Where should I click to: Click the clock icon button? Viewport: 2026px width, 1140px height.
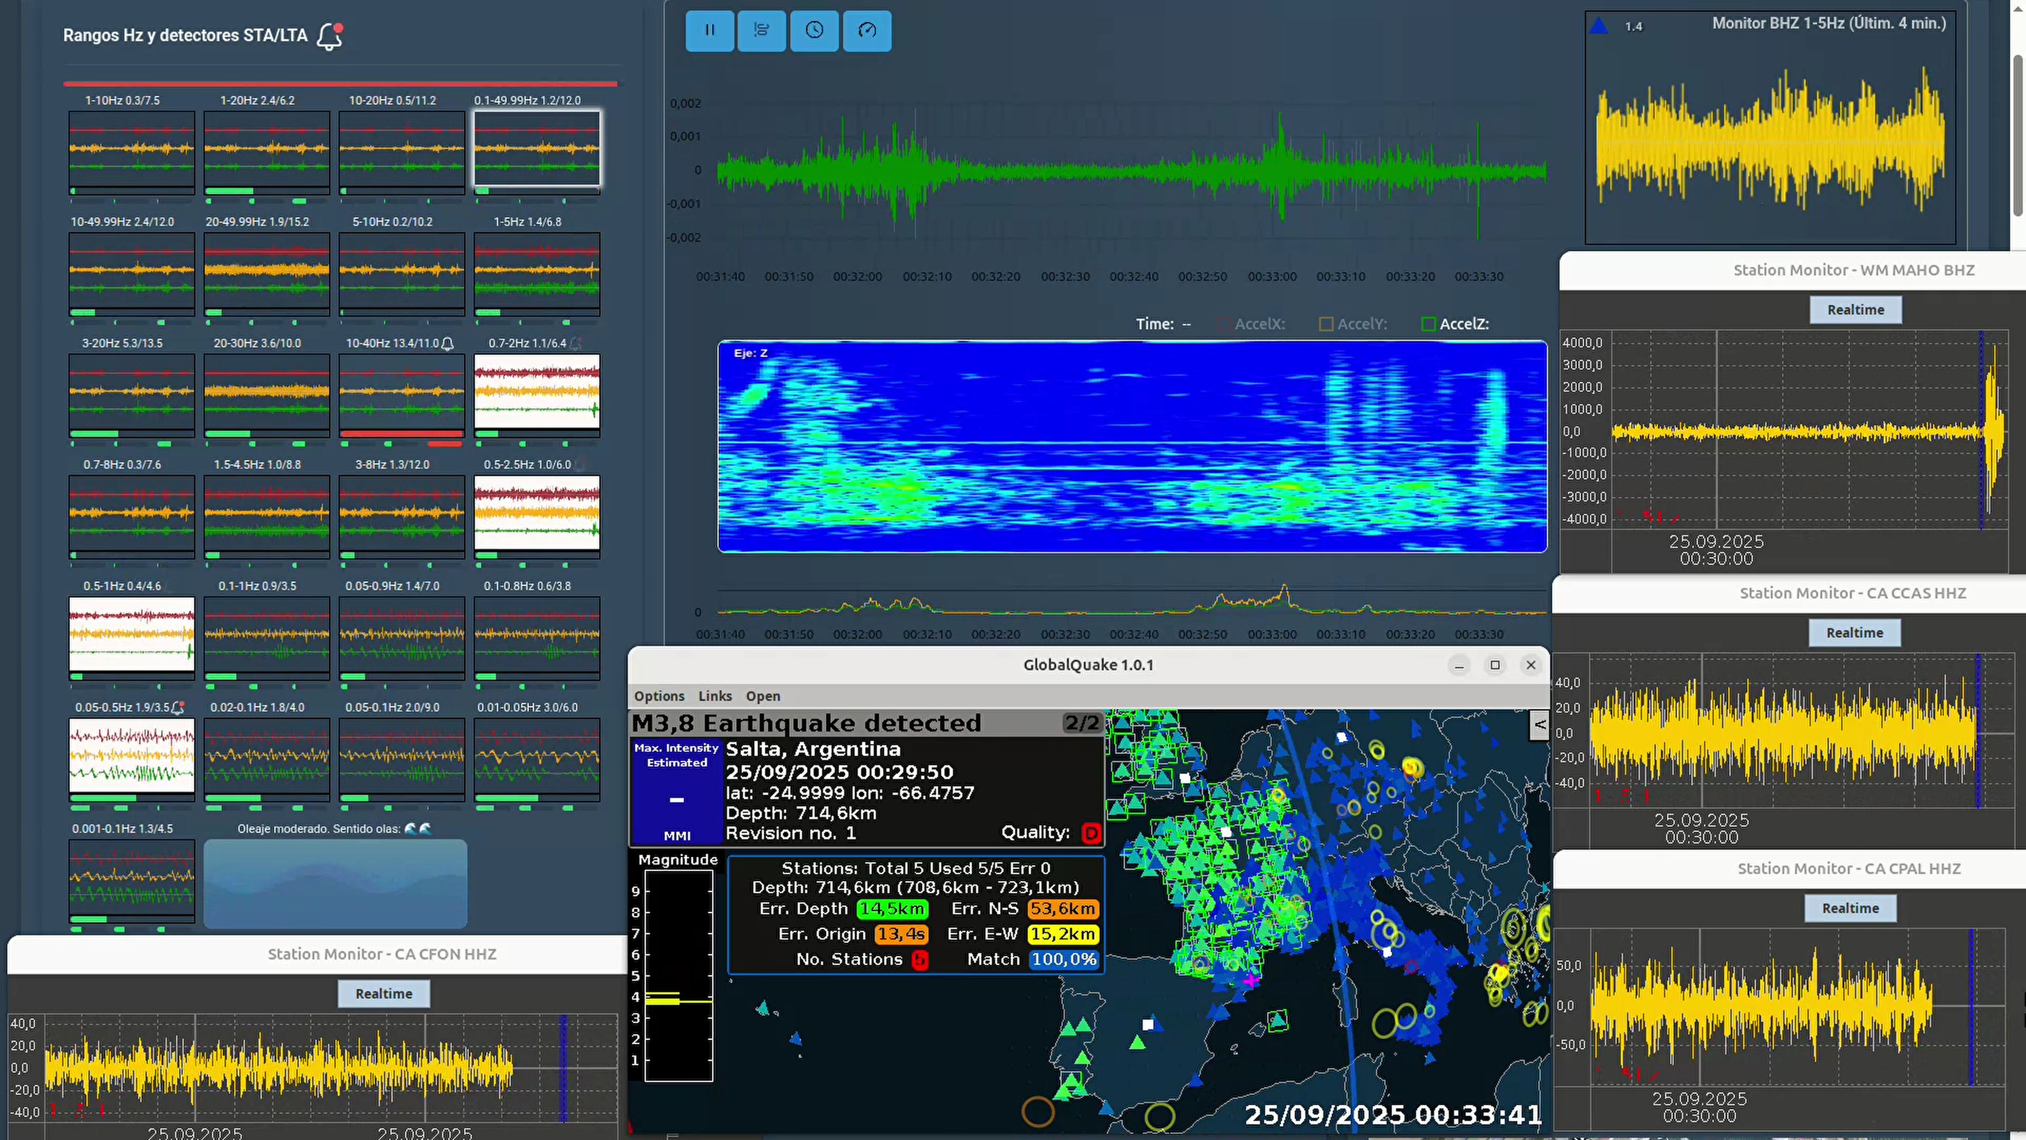(x=814, y=31)
